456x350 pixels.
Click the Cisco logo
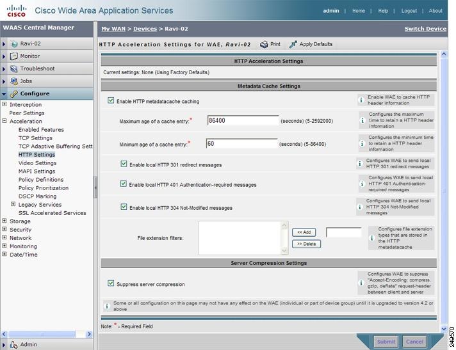(17, 11)
